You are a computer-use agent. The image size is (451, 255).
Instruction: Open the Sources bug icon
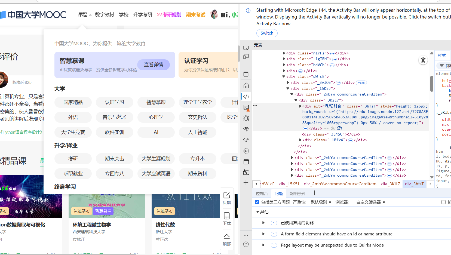click(x=246, y=118)
